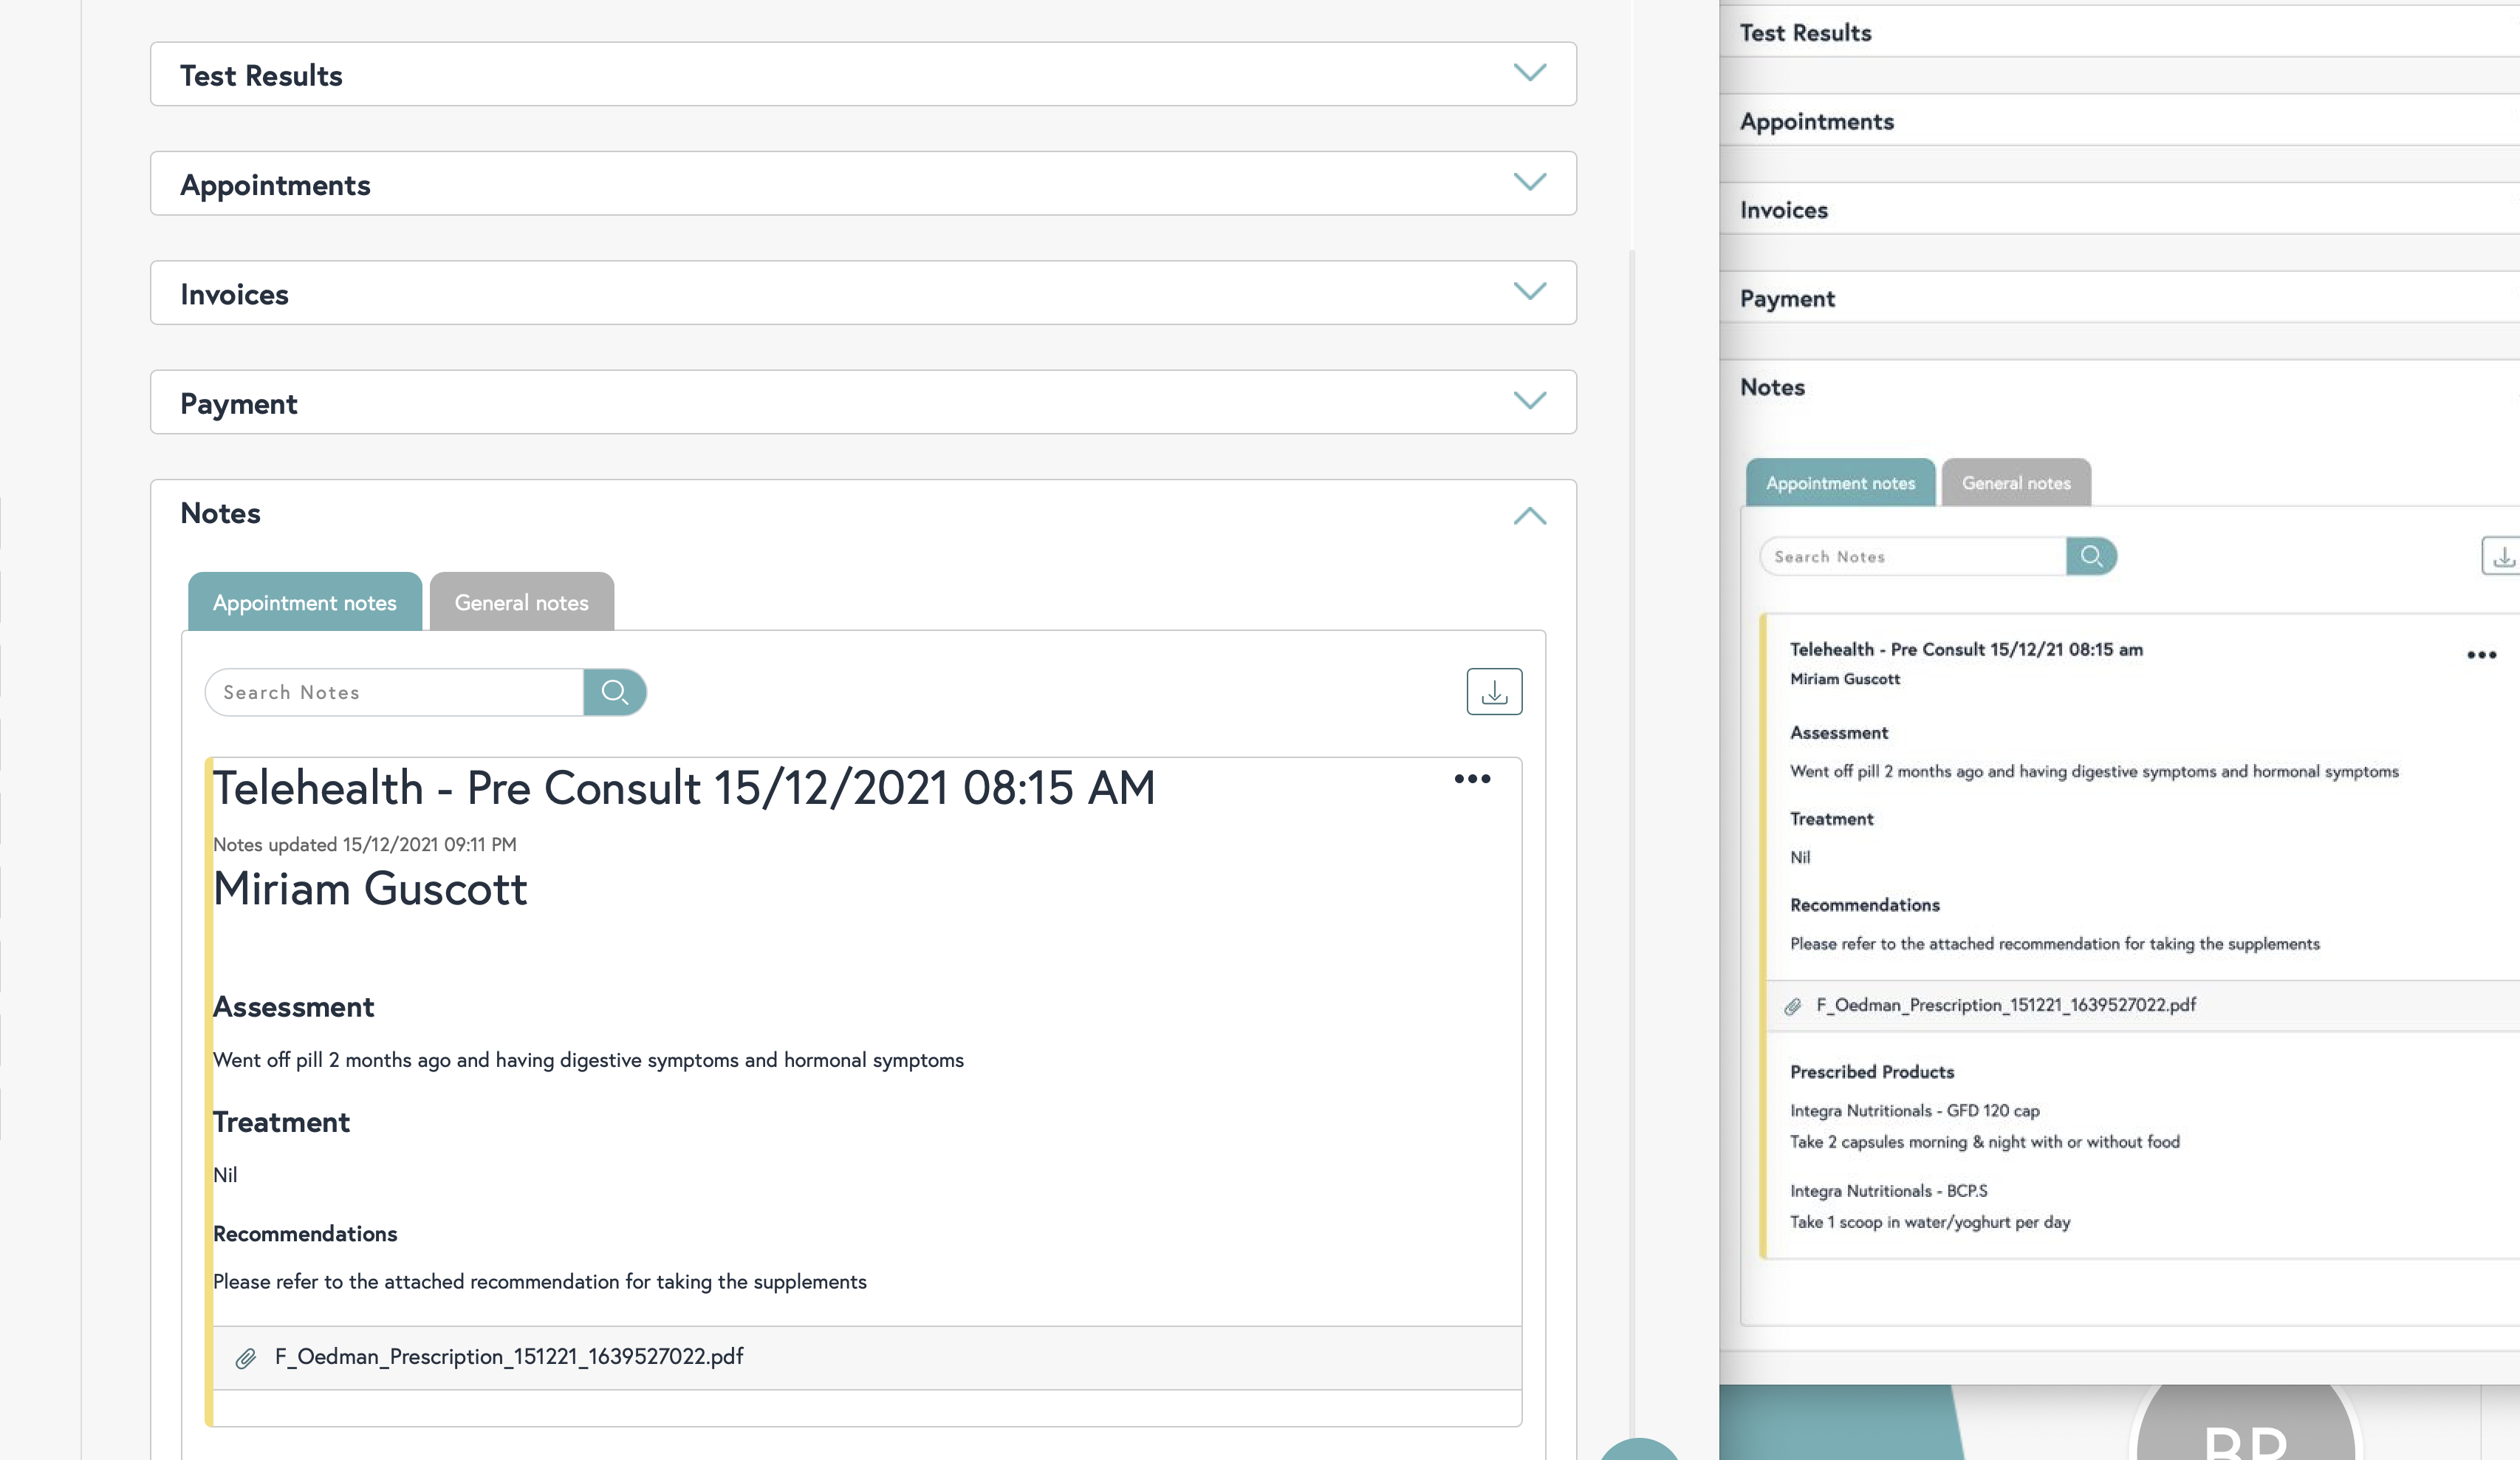Click the search magnifier in right Notes panel
The width and height of the screenshot is (2520, 1460).
tap(2091, 556)
